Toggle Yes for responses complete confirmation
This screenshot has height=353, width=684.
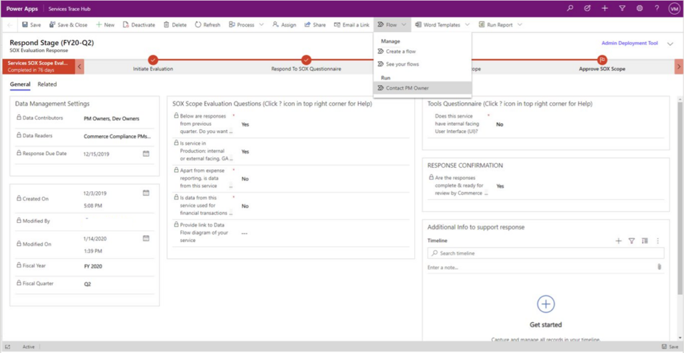pos(500,186)
